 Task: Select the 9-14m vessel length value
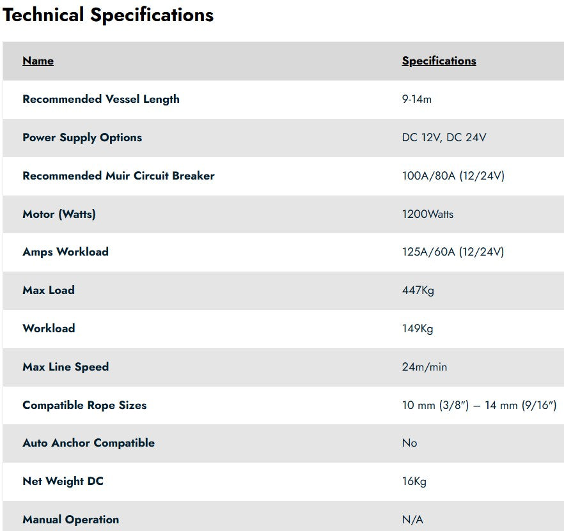[x=416, y=99]
